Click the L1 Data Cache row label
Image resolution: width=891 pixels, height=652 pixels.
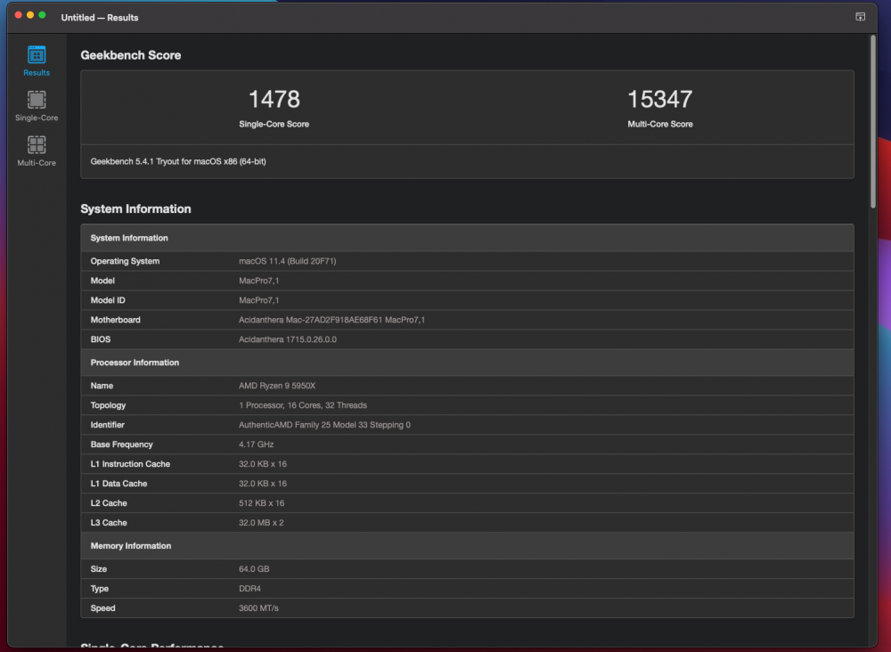click(119, 484)
